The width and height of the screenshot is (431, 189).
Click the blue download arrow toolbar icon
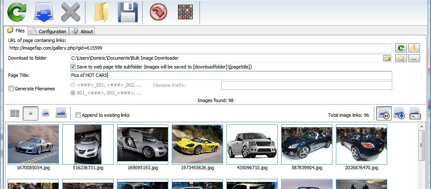pyautogui.click(x=44, y=12)
